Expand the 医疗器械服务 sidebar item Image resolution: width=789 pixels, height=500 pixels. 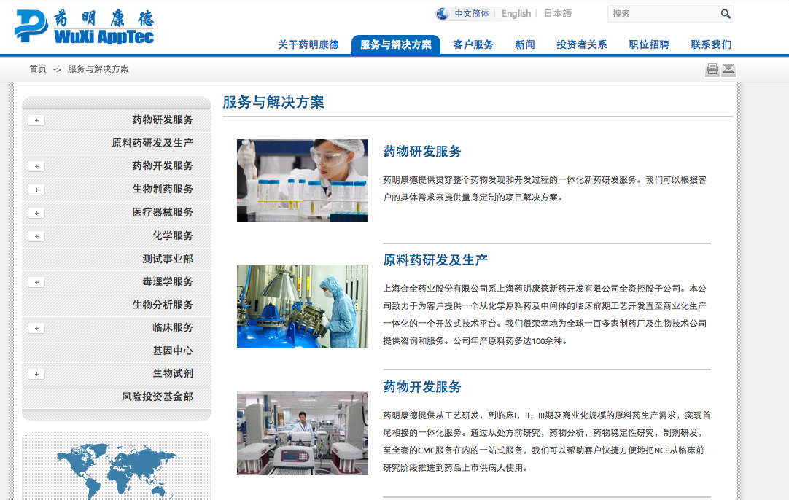tap(36, 213)
